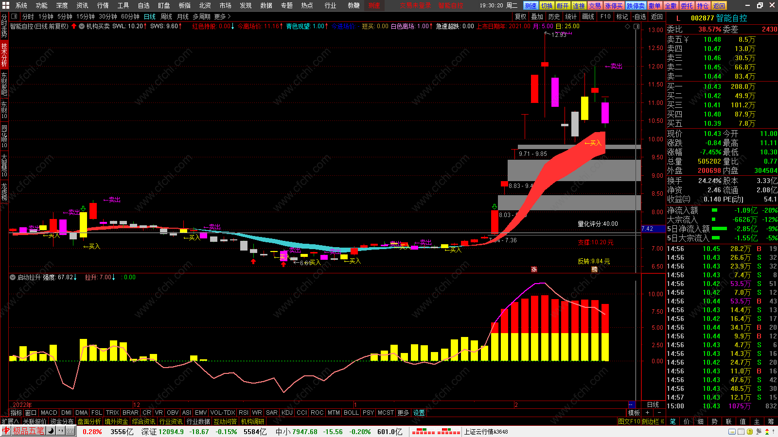This screenshot has width=778, height=437.
Task: Expand the 更多 timeframe options
Action: [222, 17]
